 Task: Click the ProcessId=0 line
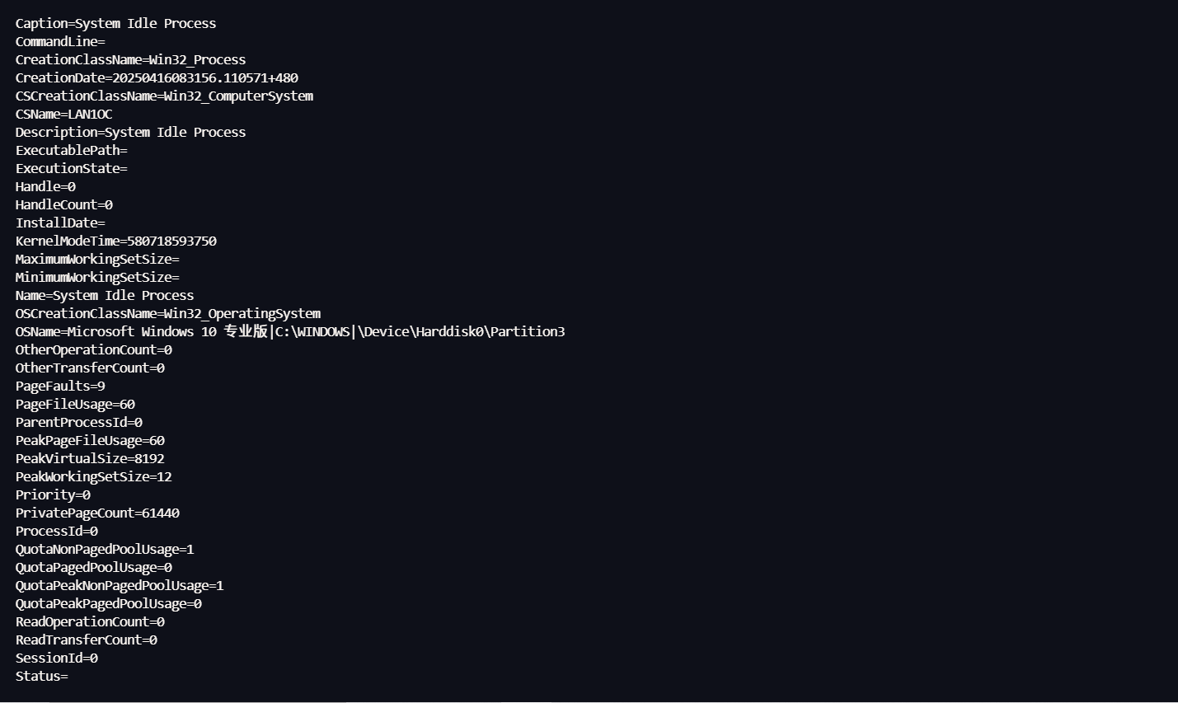tap(56, 531)
